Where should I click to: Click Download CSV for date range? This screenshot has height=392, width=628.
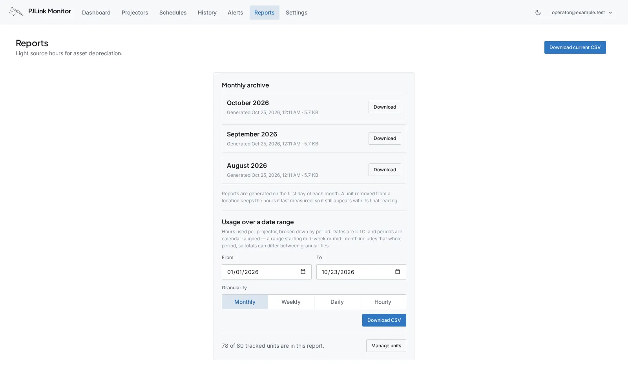(x=384, y=320)
